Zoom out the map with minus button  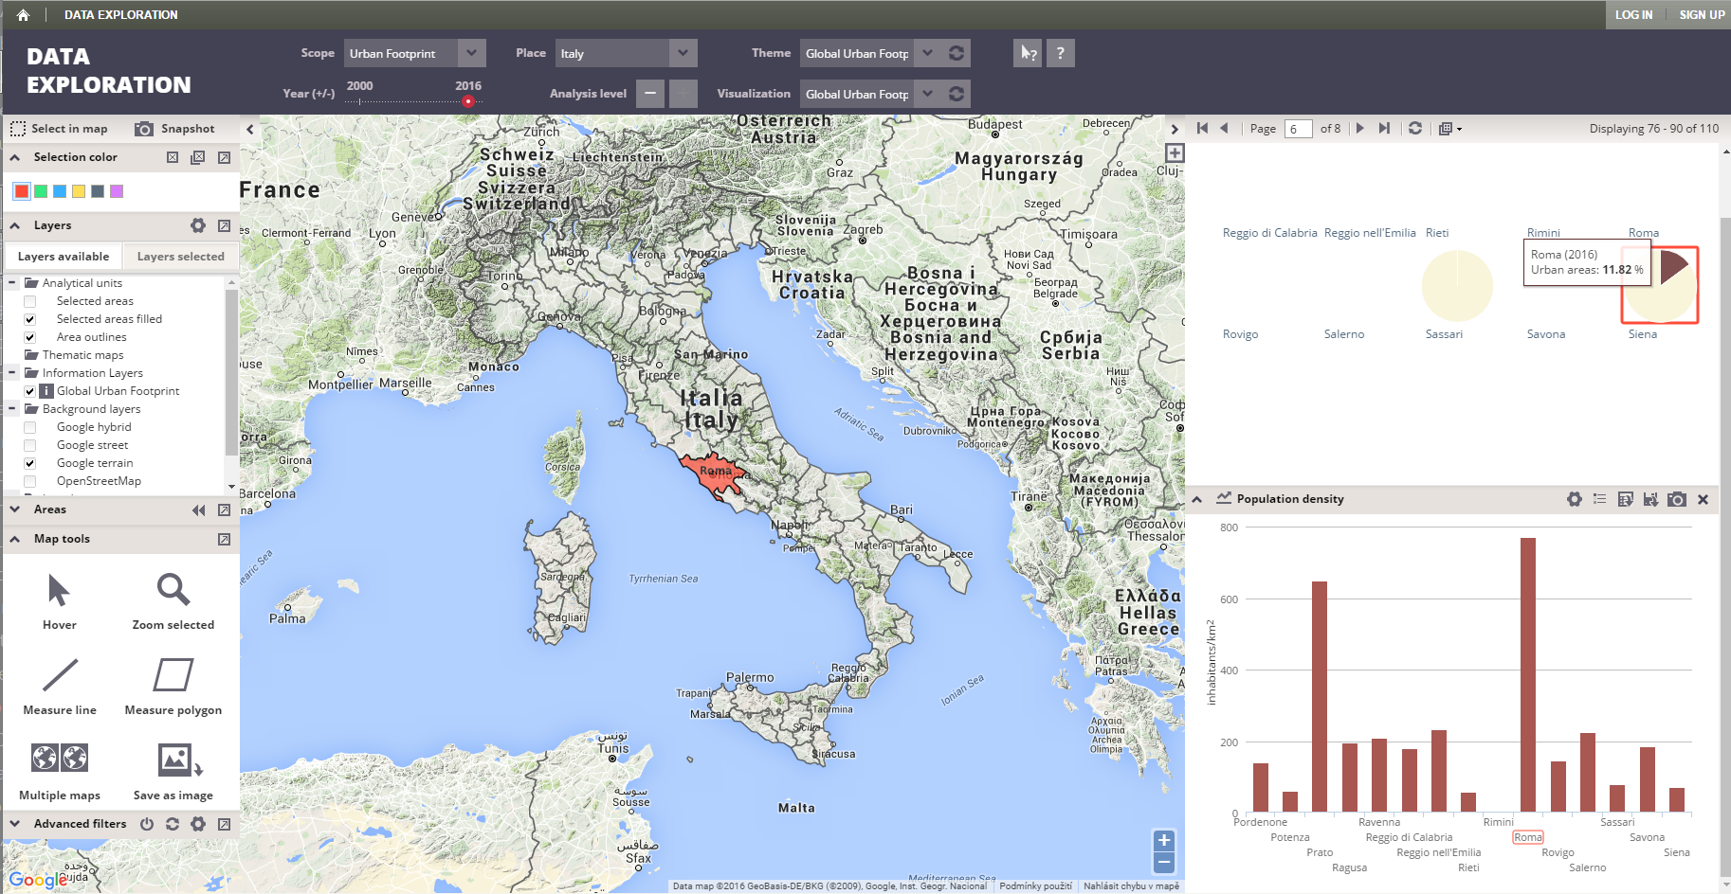[x=1164, y=863]
